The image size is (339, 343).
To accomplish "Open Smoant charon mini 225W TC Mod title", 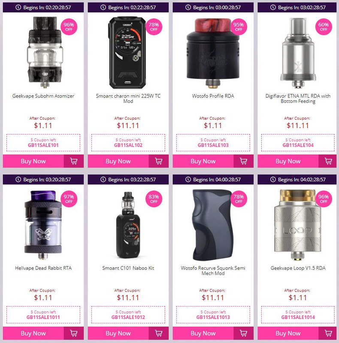I will point(128,99).
